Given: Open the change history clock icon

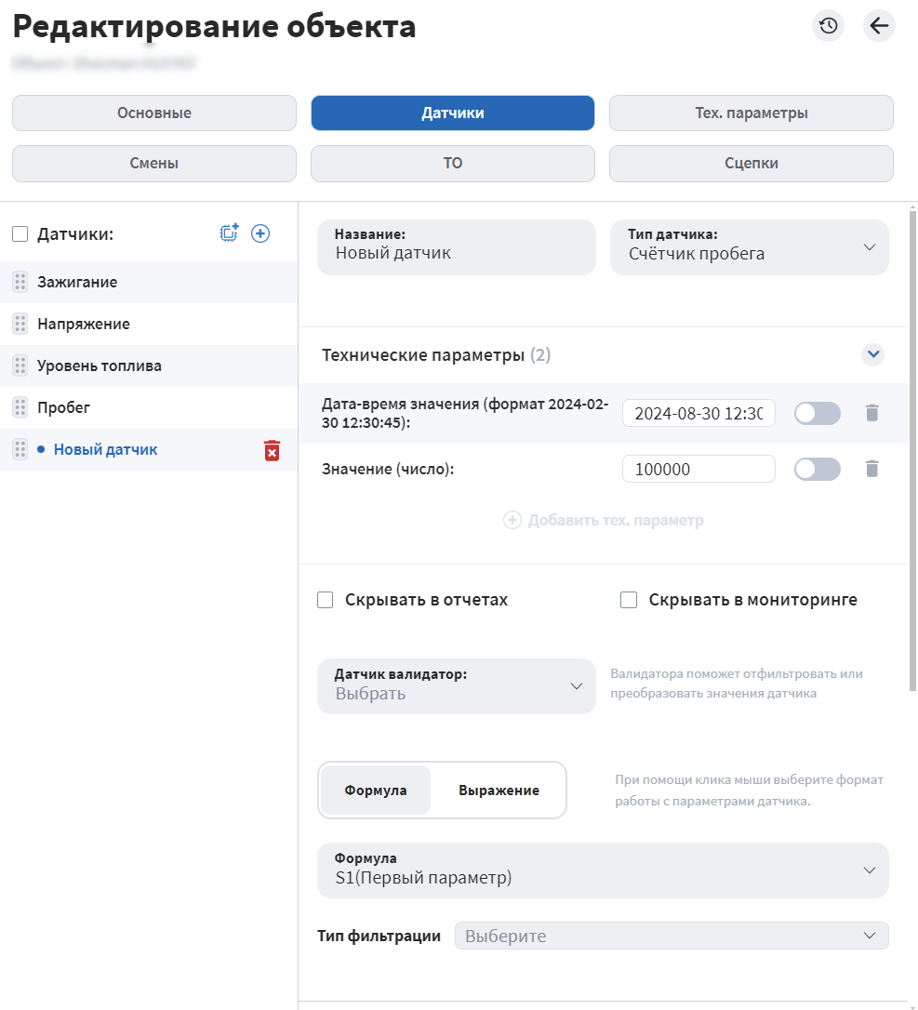Looking at the screenshot, I should [x=828, y=26].
